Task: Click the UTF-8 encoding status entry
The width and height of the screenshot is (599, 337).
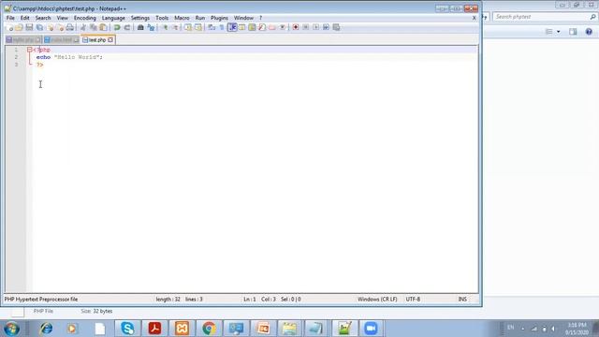Action: 413,300
